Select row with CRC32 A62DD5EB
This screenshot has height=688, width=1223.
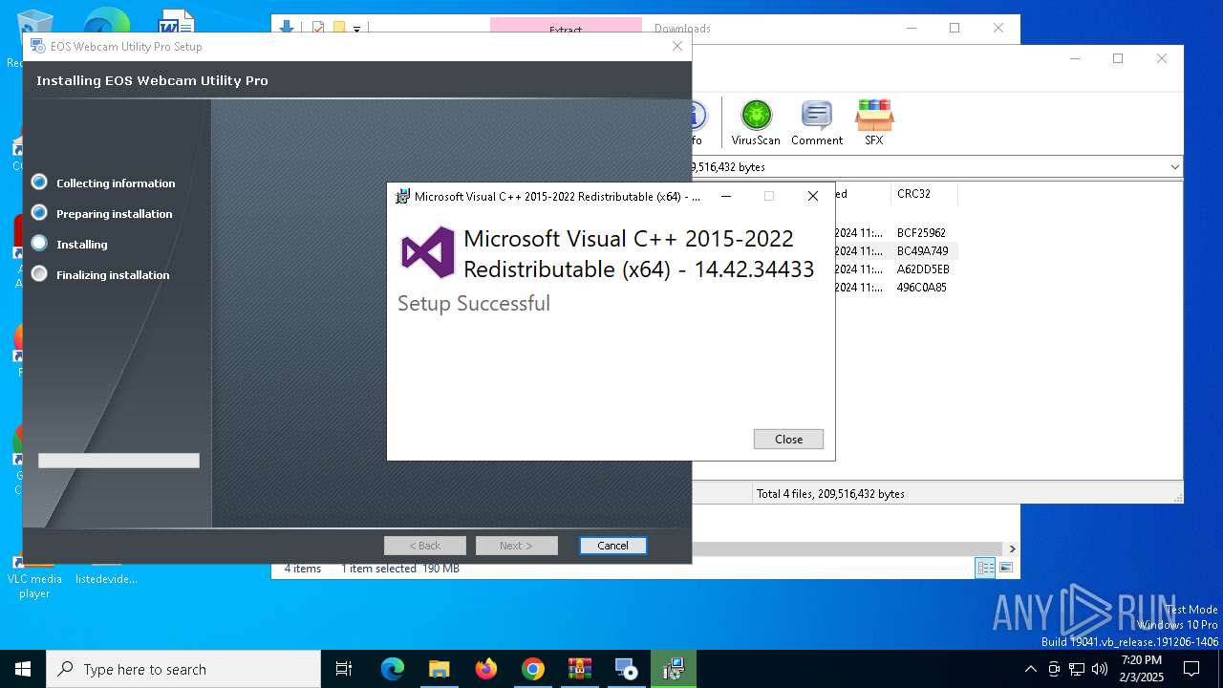point(921,269)
